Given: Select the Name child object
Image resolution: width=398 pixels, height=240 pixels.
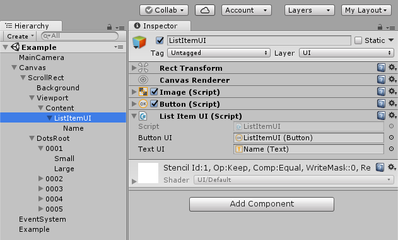Looking at the screenshot, I should pos(73,128).
